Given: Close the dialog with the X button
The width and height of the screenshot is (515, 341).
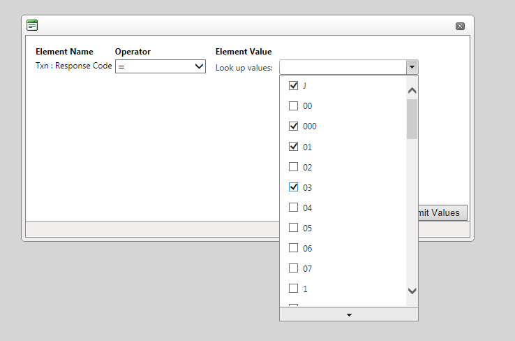Looking at the screenshot, I should click(460, 26).
